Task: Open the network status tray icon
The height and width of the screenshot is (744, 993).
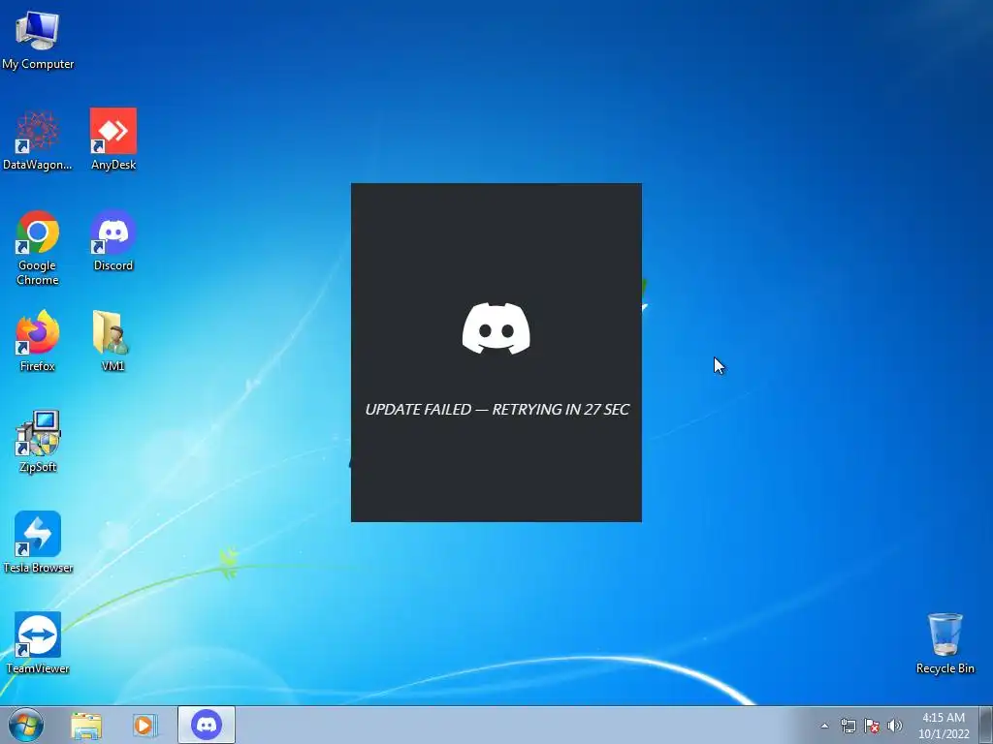Action: coord(848,726)
